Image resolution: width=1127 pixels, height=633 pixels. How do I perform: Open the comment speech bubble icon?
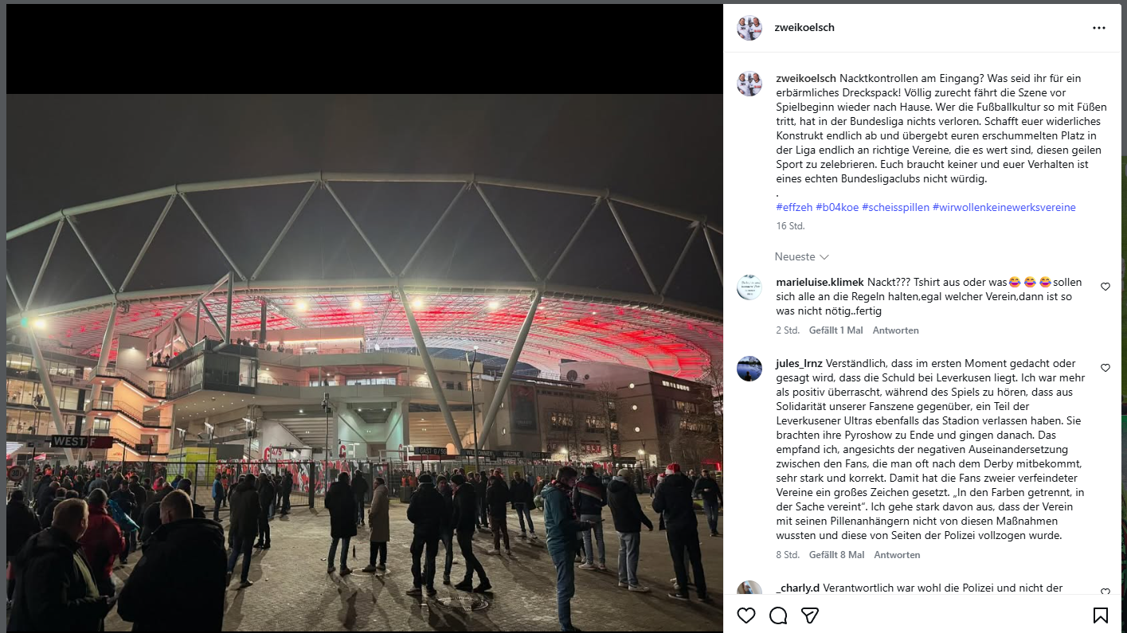778,615
